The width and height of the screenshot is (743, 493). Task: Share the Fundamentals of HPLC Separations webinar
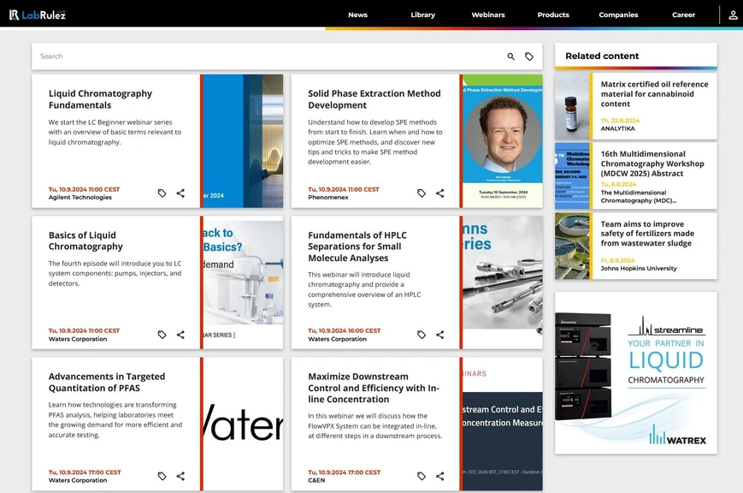click(439, 335)
